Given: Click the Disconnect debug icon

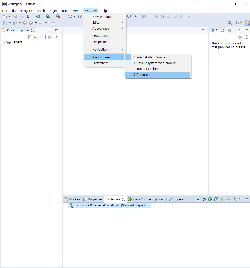Looking at the screenshot, I should (x=162, y=16).
